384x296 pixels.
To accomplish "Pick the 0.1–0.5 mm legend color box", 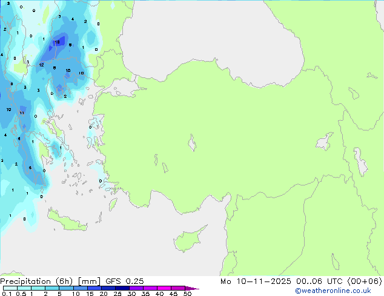I will tap(10, 288).
